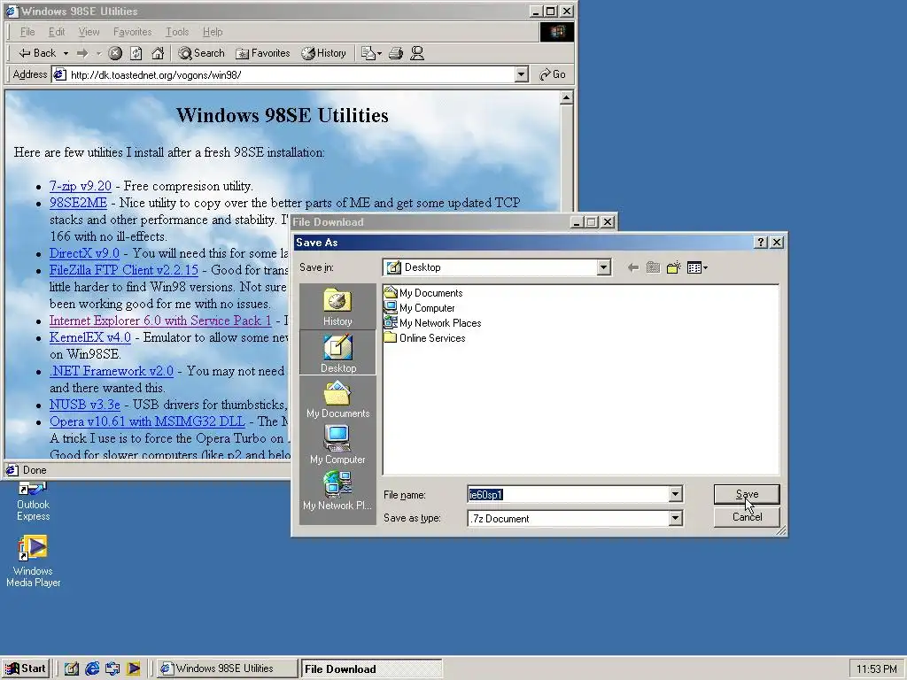Click the Up One Level folder icon
Image resolution: width=907 pixels, height=680 pixels.
[x=653, y=267]
